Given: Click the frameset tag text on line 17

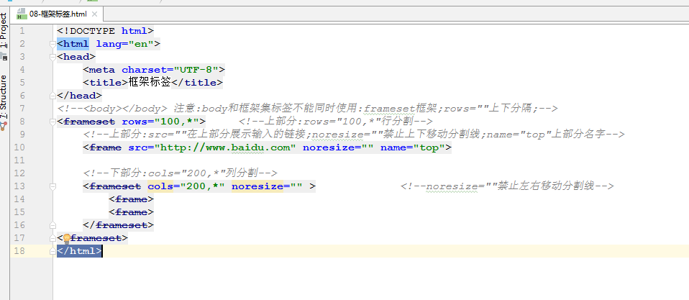Looking at the screenshot, I should (96, 238).
